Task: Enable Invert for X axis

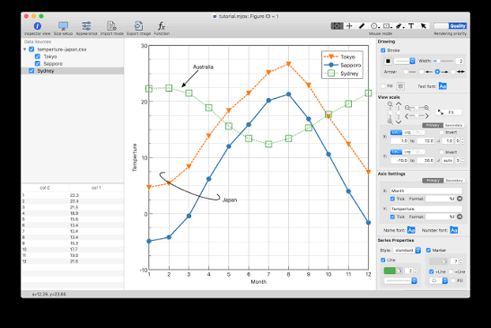Action: tap(442, 132)
